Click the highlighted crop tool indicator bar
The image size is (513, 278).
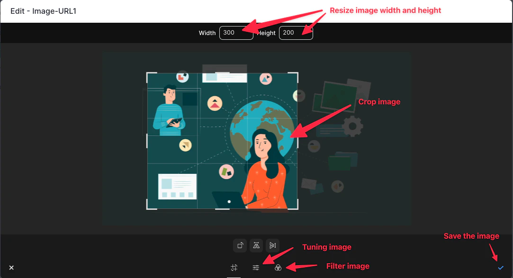(x=234, y=276)
